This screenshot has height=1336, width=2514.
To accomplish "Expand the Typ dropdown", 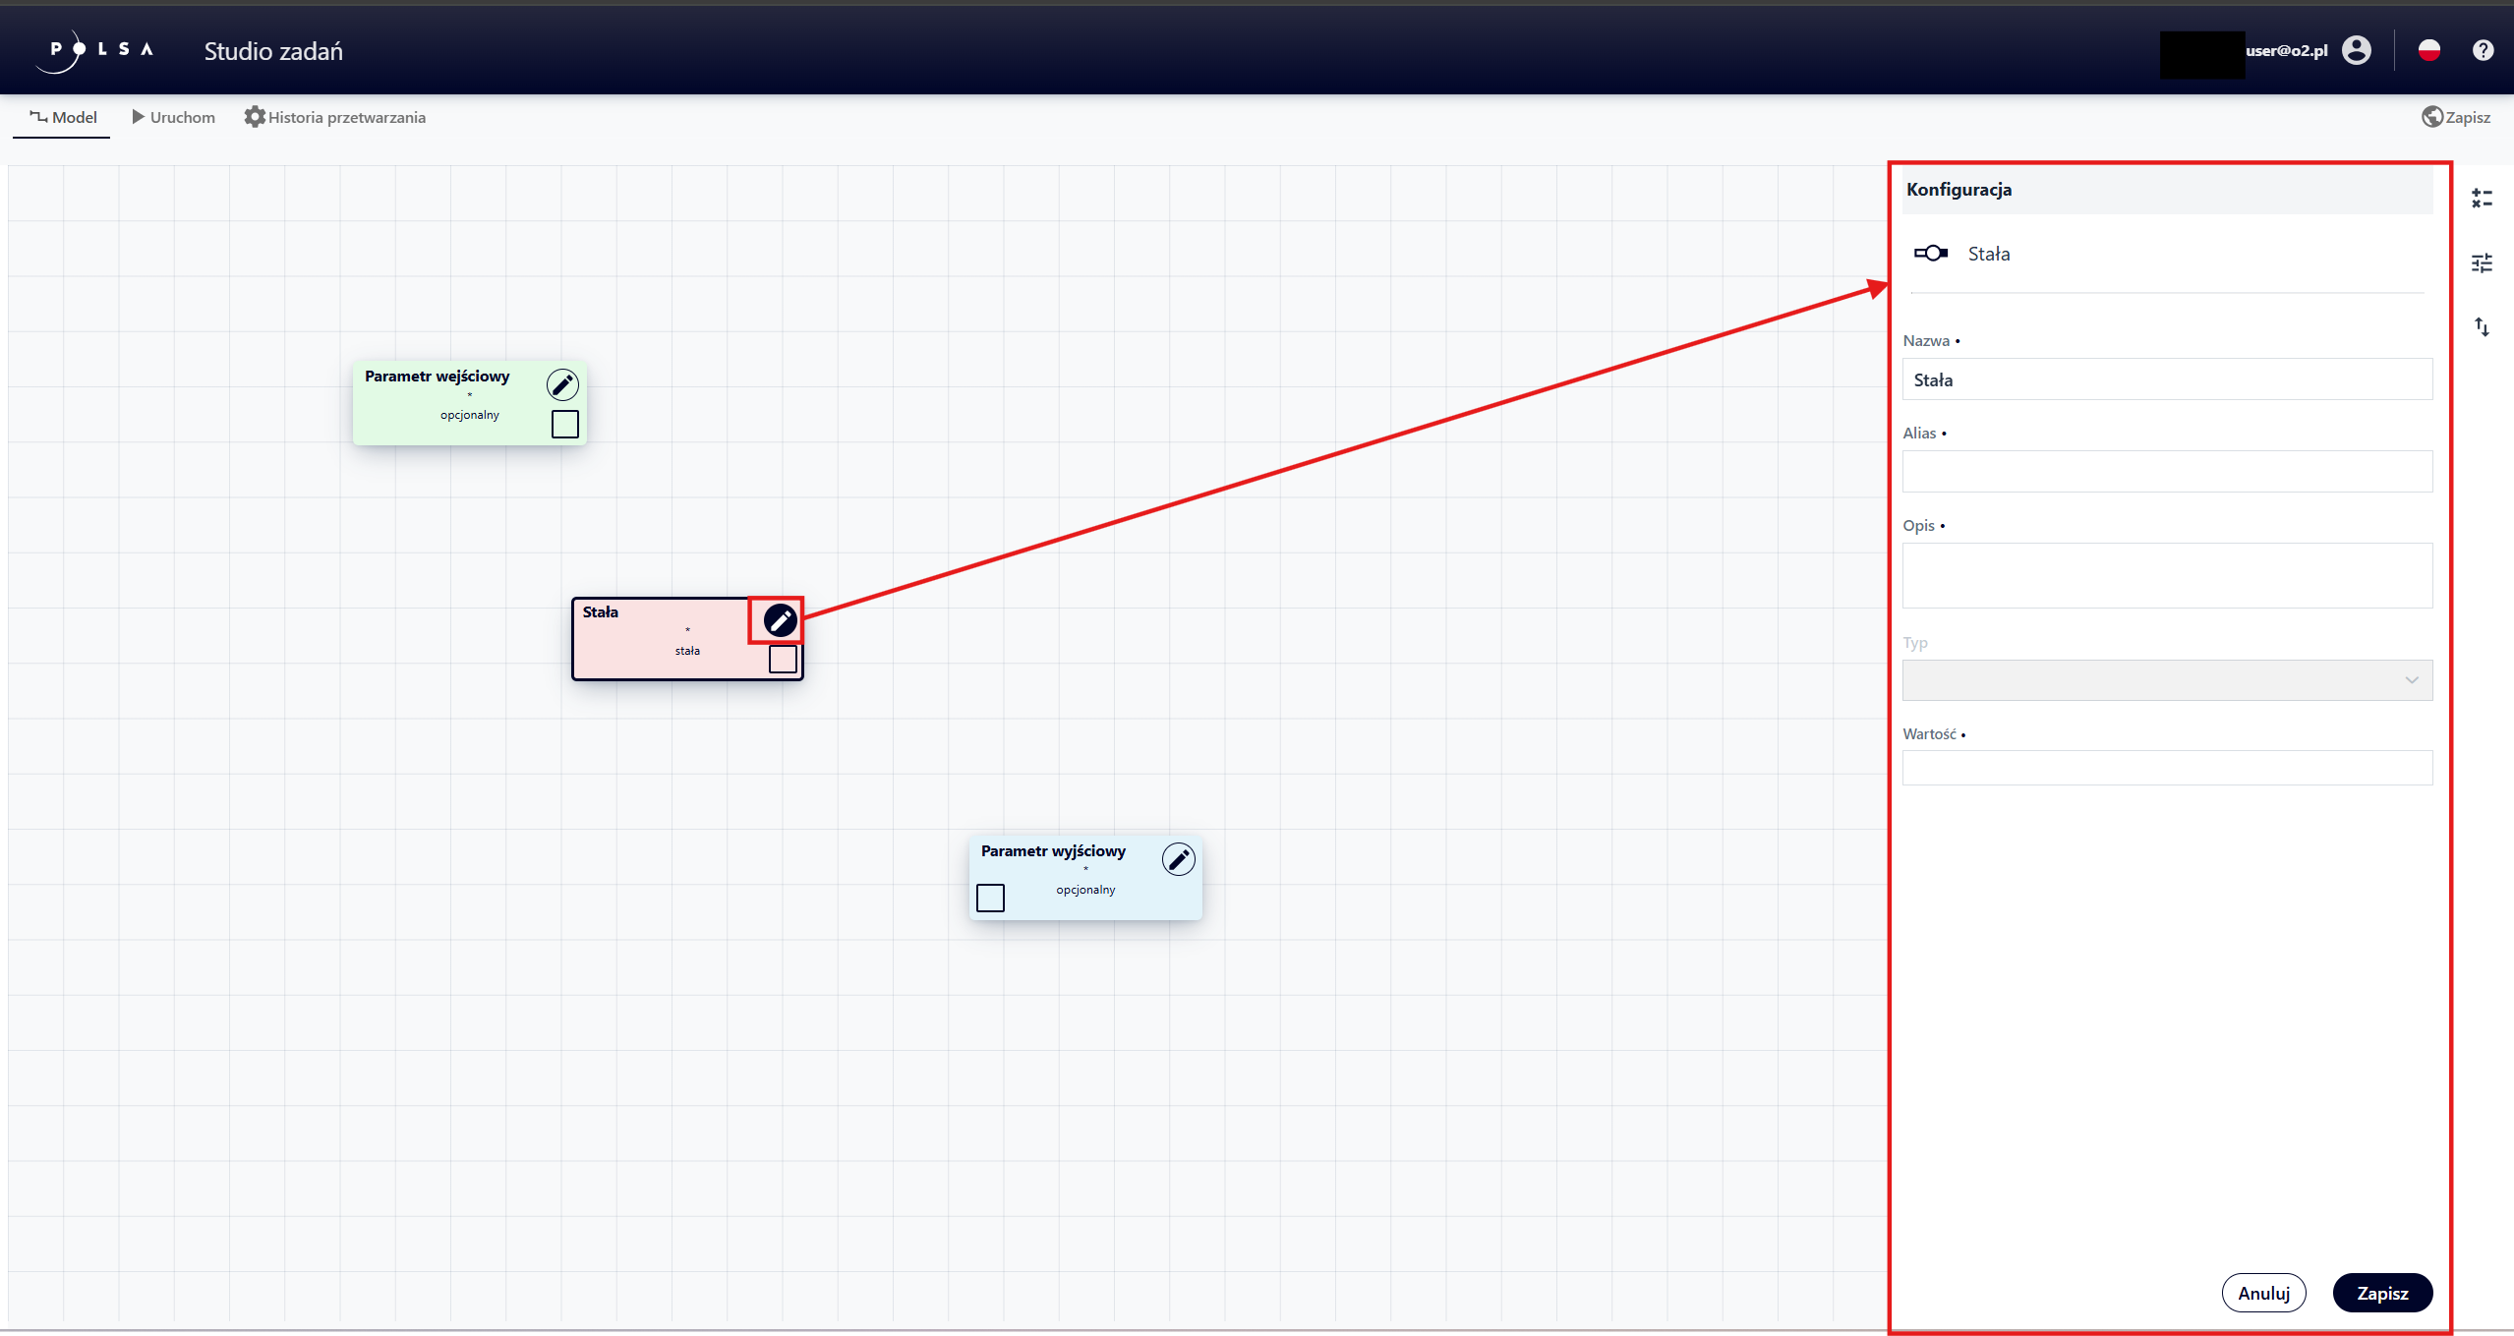I will tap(2167, 680).
